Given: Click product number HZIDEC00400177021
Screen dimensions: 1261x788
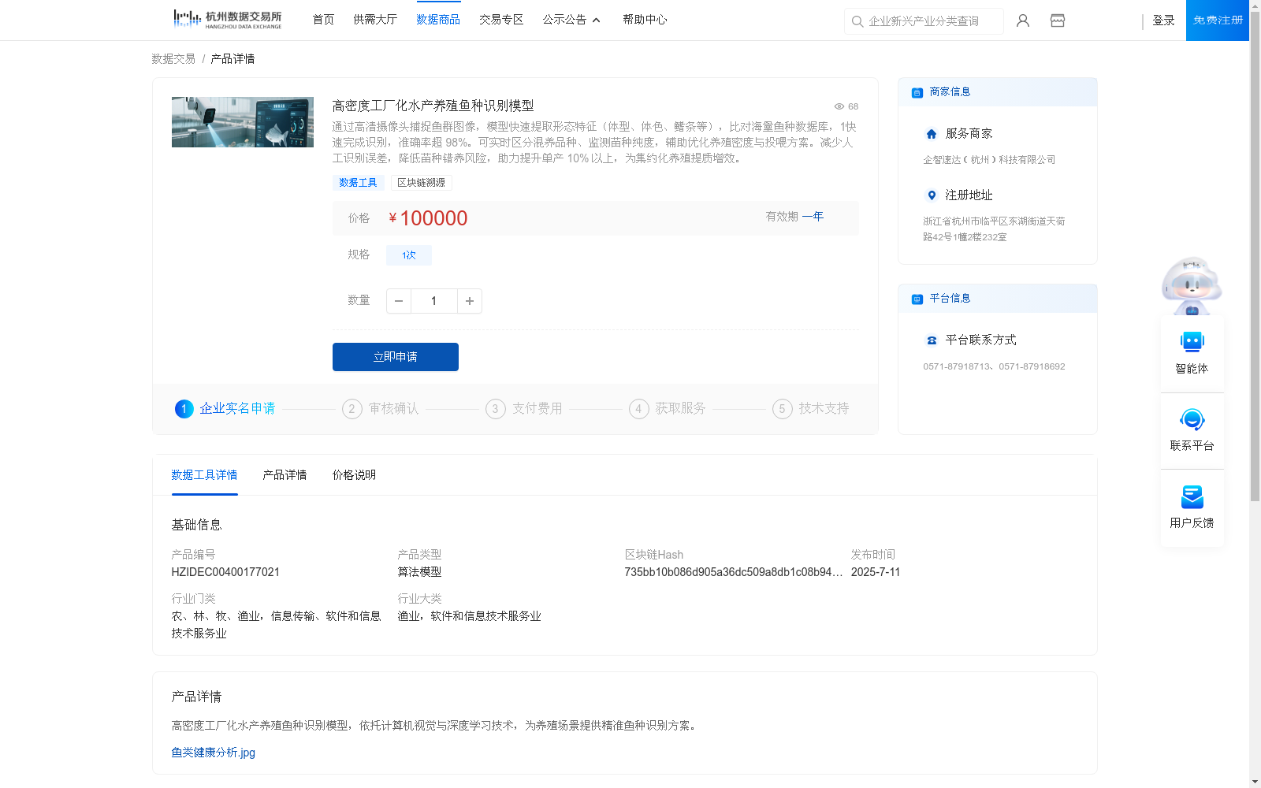Looking at the screenshot, I should [x=225, y=572].
